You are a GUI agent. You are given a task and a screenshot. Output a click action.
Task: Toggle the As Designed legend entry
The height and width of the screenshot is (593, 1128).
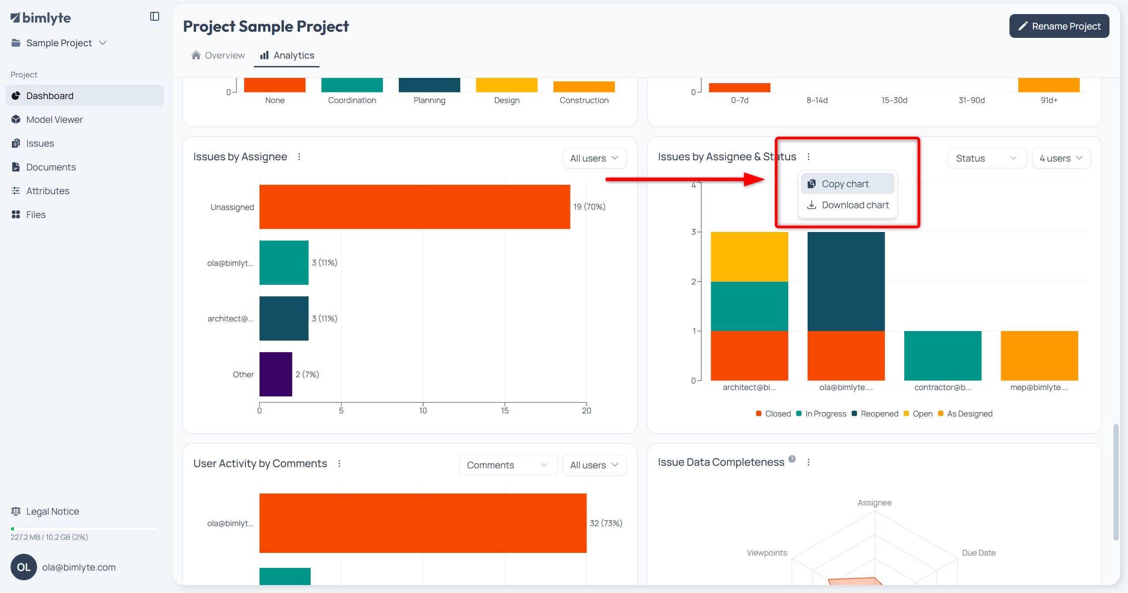(965, 413)
